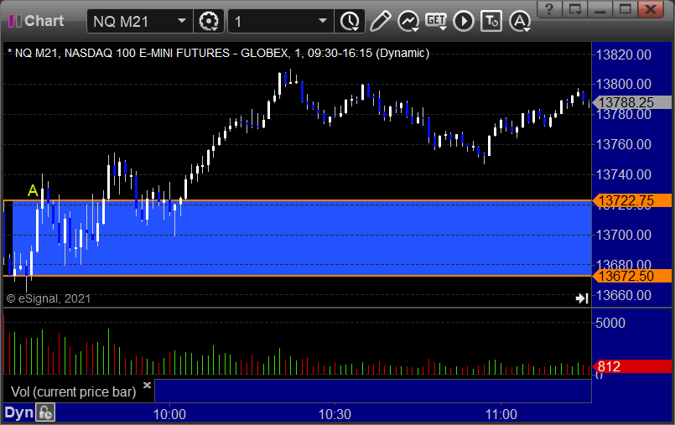Viewport: 675px width, 425px height.
Task: Expand the NQ M21 symbol dropdown
Action: pos(182,21)
